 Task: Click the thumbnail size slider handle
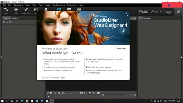104,95
